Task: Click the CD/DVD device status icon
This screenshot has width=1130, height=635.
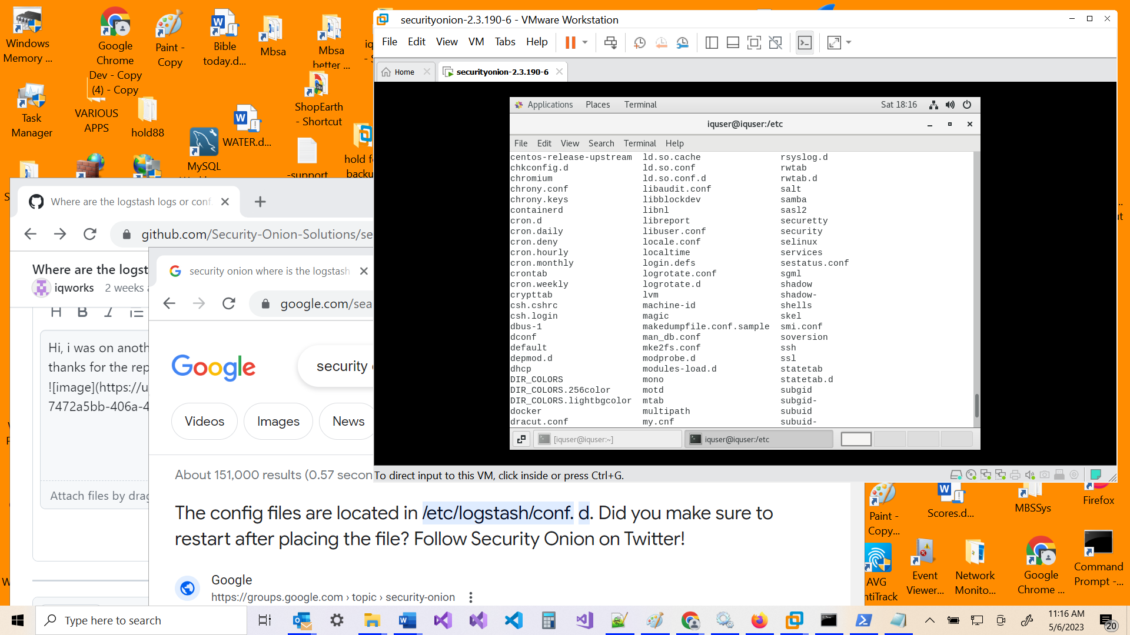Action: click(971, 475)
